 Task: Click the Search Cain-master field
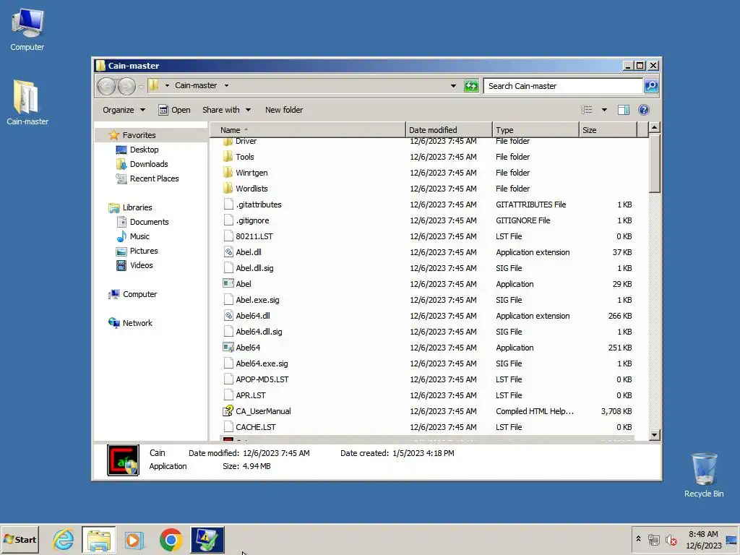click(x=563, y=86)
